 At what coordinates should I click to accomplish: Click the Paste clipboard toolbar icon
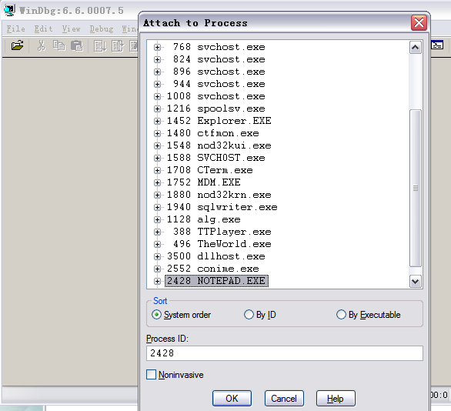point(77,45)
